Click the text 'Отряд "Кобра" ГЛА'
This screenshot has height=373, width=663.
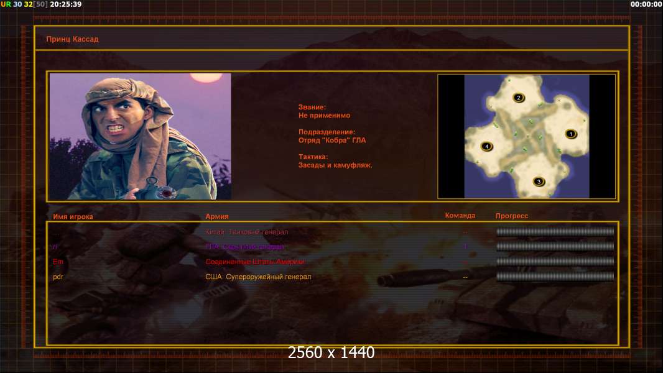tap(332, 140)
